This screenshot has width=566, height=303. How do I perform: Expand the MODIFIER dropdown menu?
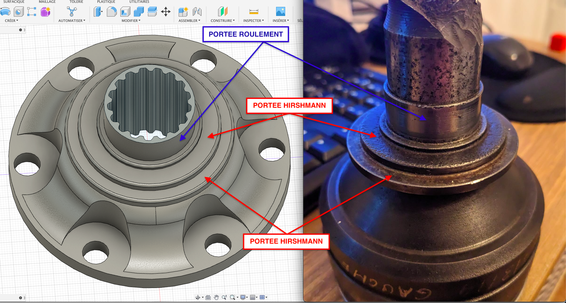click(x=131, y=21)
